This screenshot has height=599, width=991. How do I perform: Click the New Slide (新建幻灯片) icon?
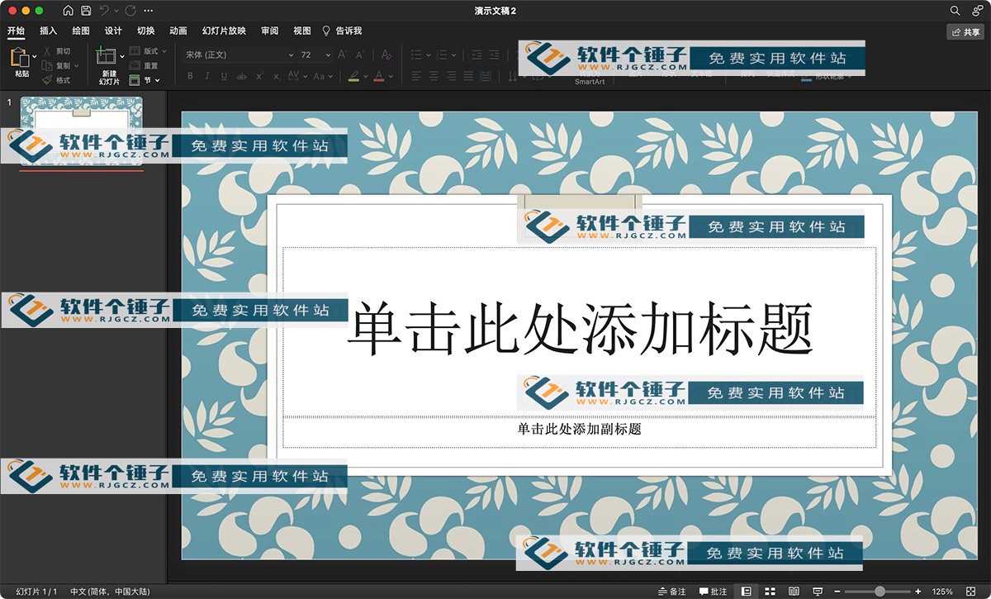[107, 56]
